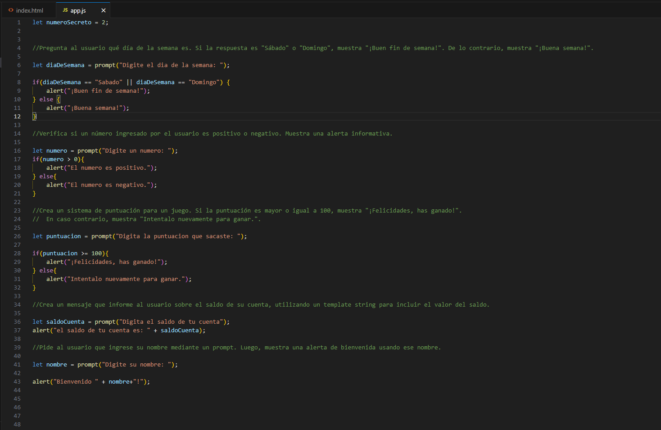Place cursor on 'let numeroSecreto = 2;' line
The height and width of the screenshot is (430, 661).
[70, 23]
